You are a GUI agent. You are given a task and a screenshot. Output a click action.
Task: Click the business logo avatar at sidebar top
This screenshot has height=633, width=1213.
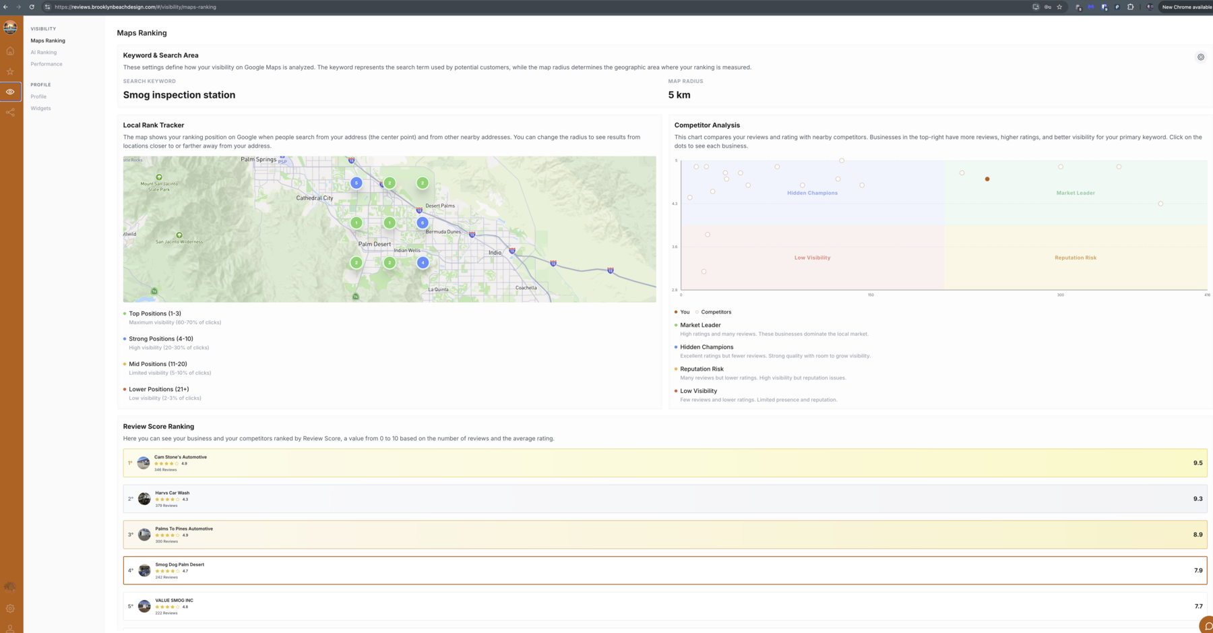10,28
